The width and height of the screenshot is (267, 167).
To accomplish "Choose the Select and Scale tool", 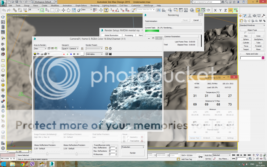I will (x=74, y=10).
